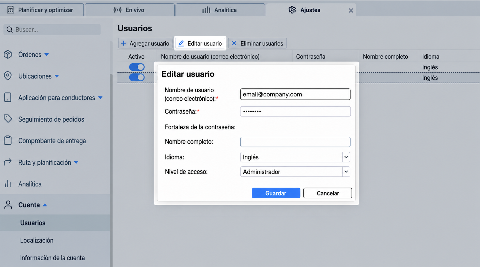Click the Eliminar usuarios button

pyautogui.click(x=258, y=43)
